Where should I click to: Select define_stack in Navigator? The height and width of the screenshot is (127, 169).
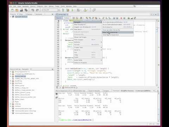(x=20, y=99)
